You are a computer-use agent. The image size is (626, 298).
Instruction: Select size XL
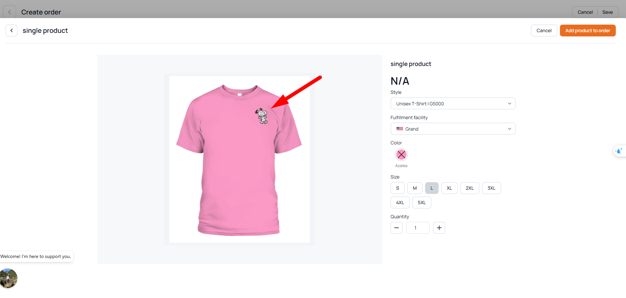coord(449,188)
